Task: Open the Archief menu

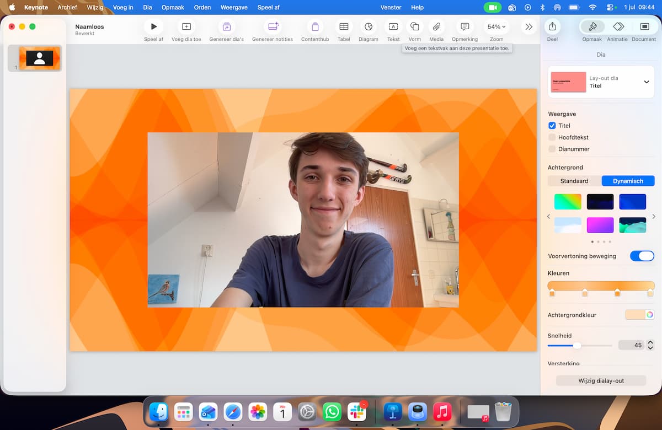Action: click(x=67, y=7)
